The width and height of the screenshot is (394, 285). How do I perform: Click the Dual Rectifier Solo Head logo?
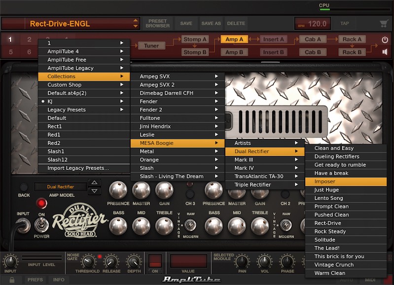tap(80, 221)
